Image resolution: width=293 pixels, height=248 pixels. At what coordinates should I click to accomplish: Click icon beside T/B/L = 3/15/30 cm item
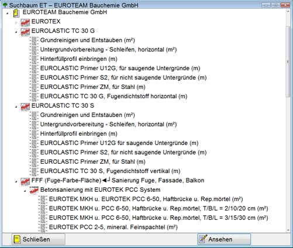[43, 219]
